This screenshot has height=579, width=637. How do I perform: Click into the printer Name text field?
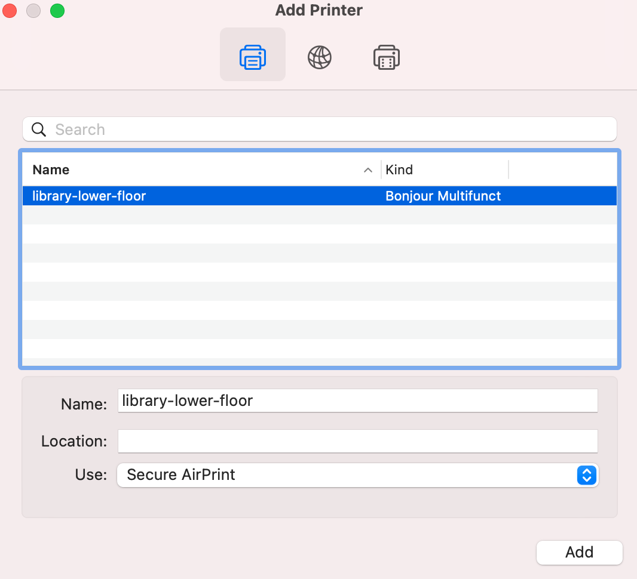pos(357,401)
